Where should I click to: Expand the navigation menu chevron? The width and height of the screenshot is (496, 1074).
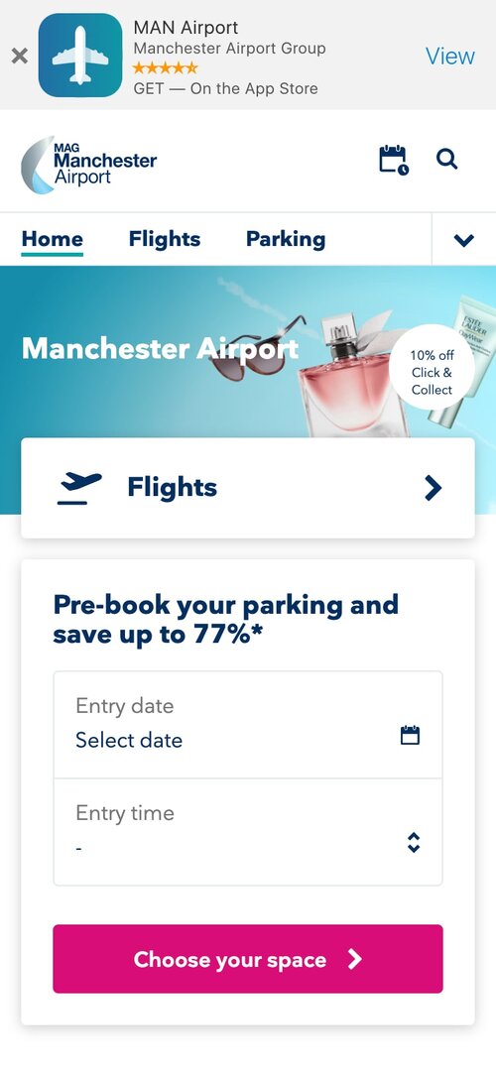click(x=464, y=240)
